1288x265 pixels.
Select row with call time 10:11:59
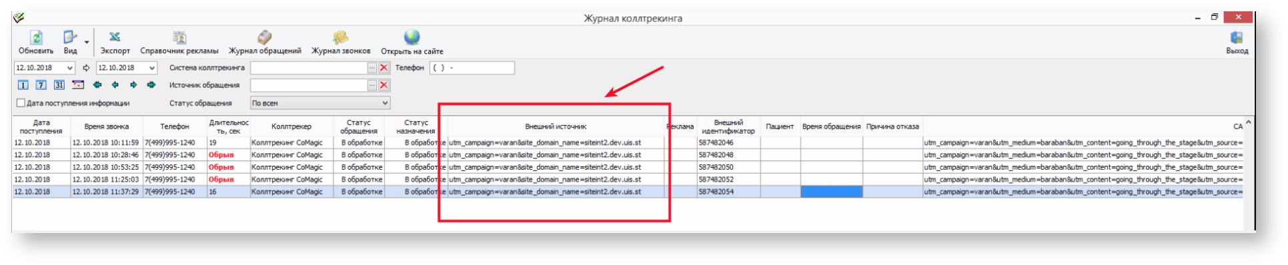[x=628, y=142]
